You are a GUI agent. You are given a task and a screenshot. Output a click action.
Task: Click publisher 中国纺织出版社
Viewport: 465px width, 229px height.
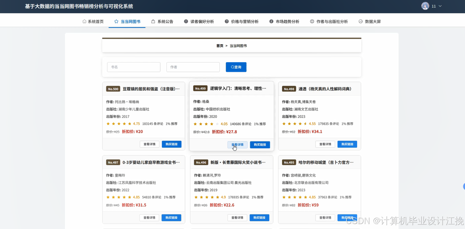tap(218, 109)
